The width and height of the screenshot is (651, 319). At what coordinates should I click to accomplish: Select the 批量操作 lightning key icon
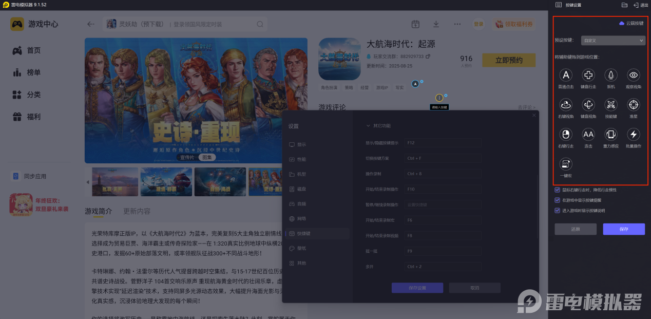click(x=634, y=135)
